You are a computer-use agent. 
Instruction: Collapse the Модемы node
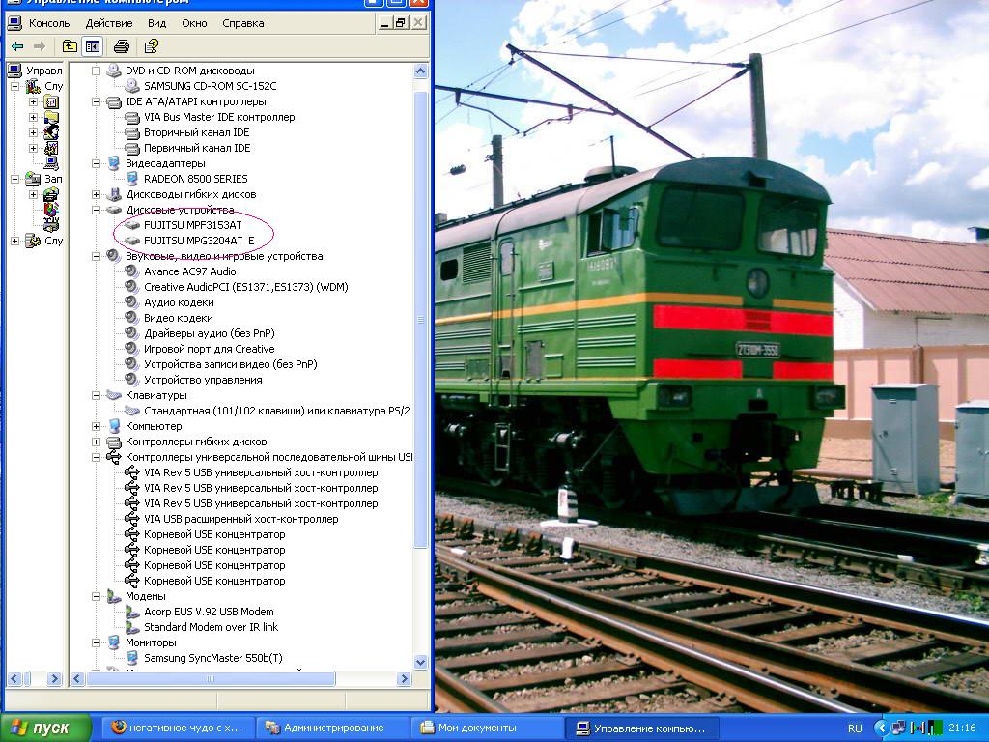click(x=96, y=596)
